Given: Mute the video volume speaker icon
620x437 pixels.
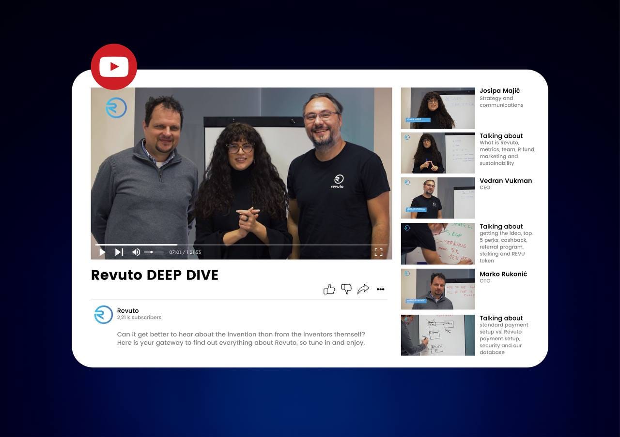Looking at the screenshot, I should [x=136, y=252].
